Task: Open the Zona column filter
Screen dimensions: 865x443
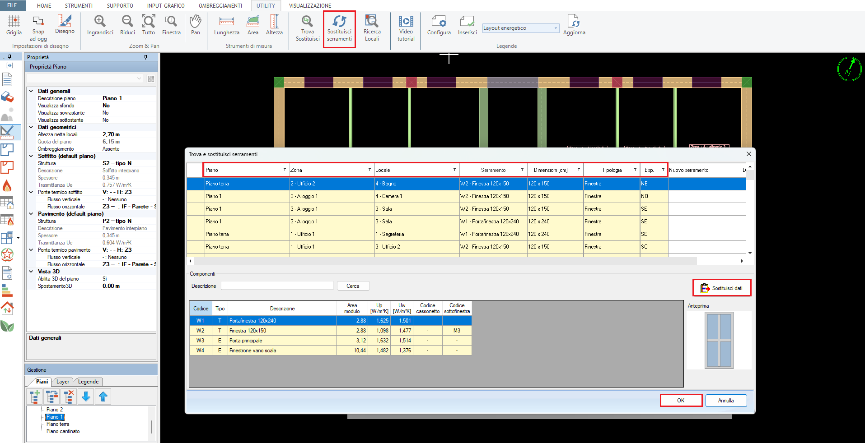Action: pyautogui.click(x=369, y=170)
